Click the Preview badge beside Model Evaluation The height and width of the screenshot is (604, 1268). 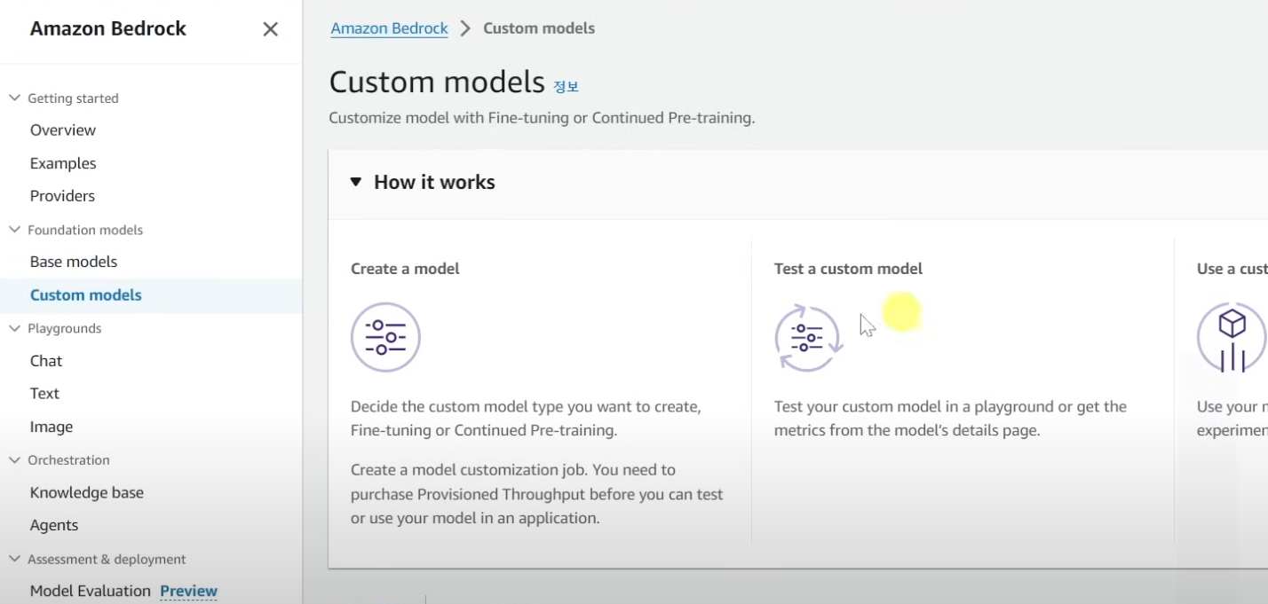[x=188, y=591]
